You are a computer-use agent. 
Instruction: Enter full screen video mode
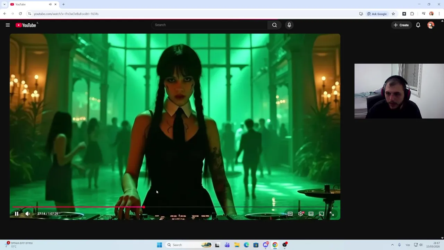click(332, 214)
